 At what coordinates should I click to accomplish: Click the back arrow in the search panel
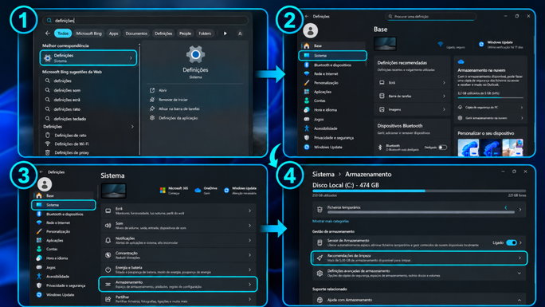point(48,33)
